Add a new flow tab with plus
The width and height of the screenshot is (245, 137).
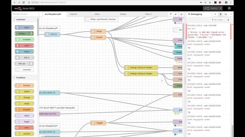(x=175, y=14)
